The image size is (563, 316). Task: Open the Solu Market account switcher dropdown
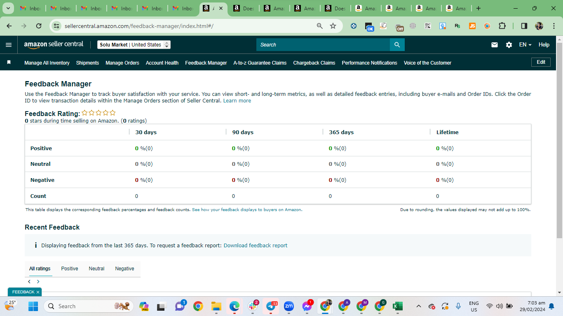[x=134, y=45]
